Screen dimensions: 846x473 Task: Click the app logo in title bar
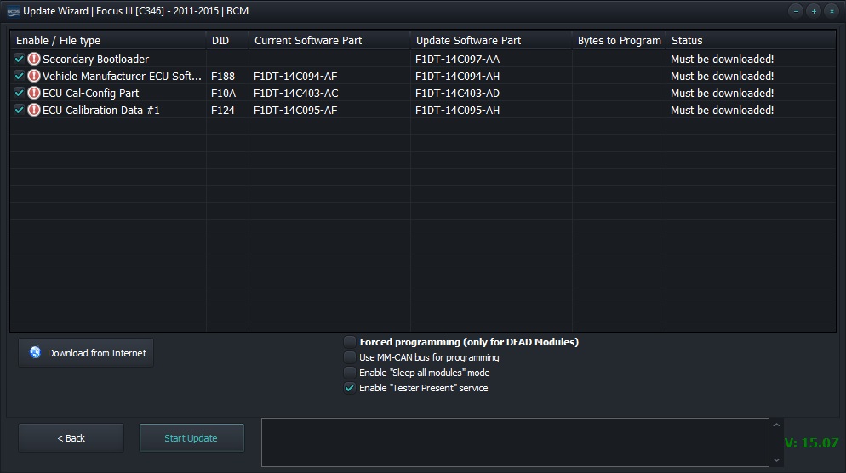click(12, 11)
